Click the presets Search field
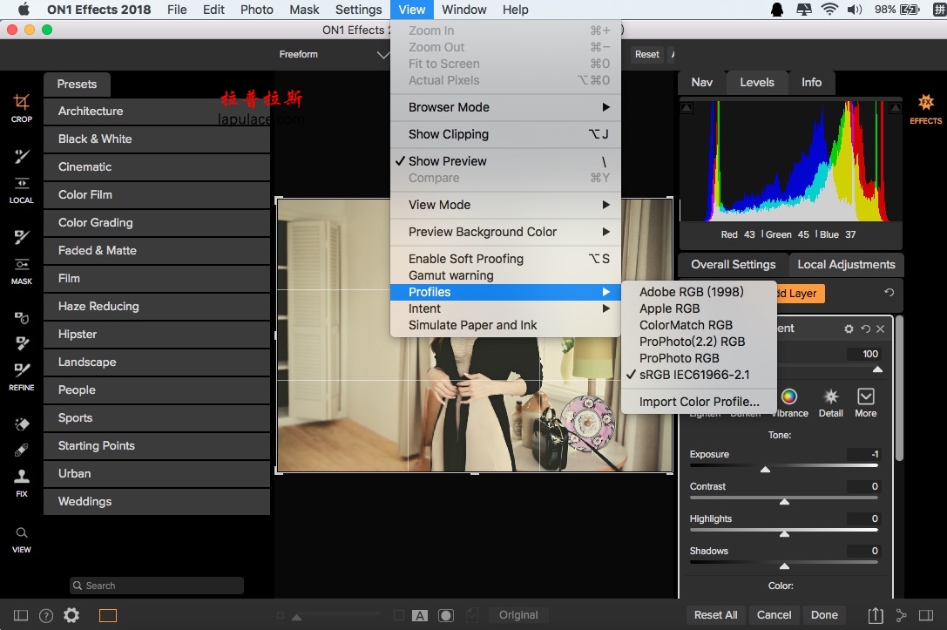 pyautogui.click(x=157, y=586)
